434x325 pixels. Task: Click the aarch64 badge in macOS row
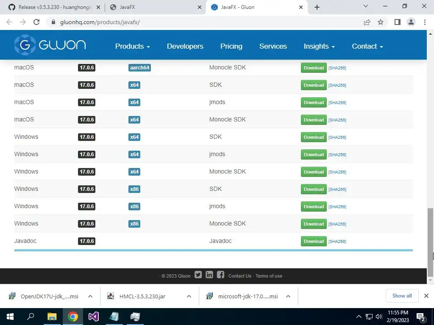(x=139, y=68)
